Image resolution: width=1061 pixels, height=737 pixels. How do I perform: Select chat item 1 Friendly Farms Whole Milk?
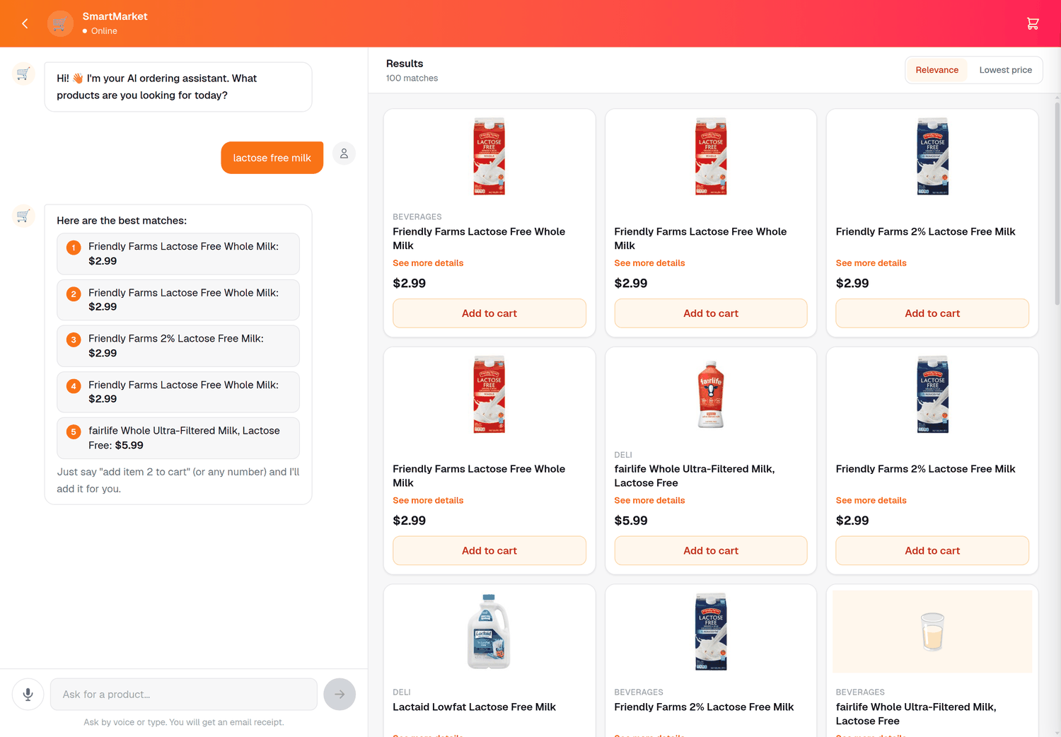(x=178, y=254)
